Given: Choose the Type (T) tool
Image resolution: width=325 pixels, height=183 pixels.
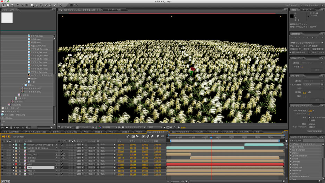Looking at the screenshot, I should click(x=41, y=5).
